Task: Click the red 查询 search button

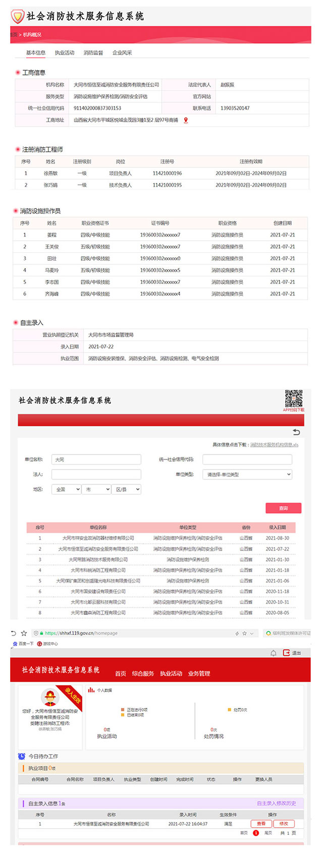Action: coord(283,508)
